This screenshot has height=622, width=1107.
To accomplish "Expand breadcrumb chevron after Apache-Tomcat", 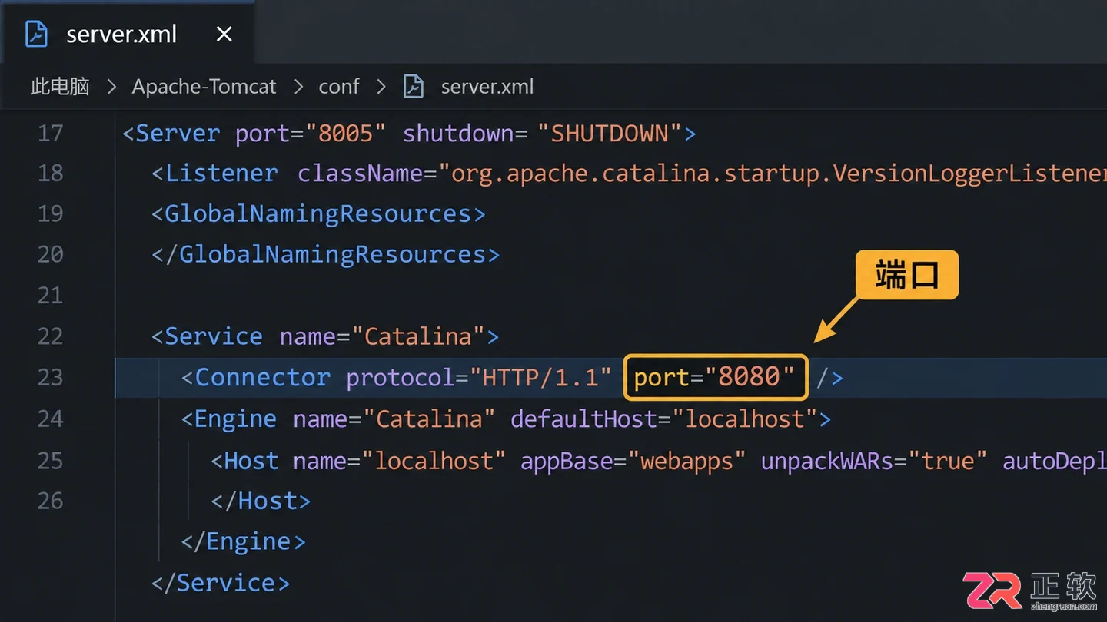I will coord(298,87).
